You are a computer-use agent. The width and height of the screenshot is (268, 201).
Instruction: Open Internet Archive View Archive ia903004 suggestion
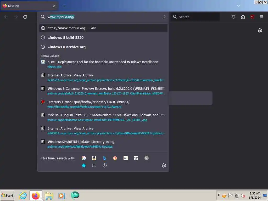tap(103, 131)
